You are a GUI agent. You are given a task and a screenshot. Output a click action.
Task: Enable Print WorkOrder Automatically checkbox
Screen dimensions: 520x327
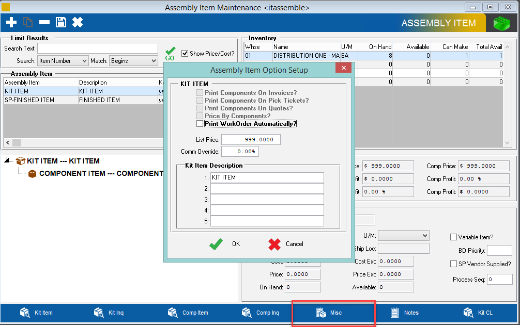(x=200, y=124)
